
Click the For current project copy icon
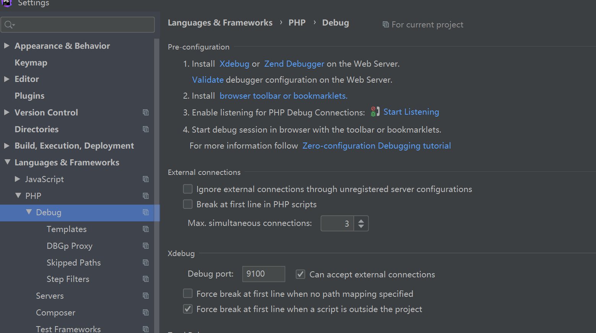click(x=386, y=25)
